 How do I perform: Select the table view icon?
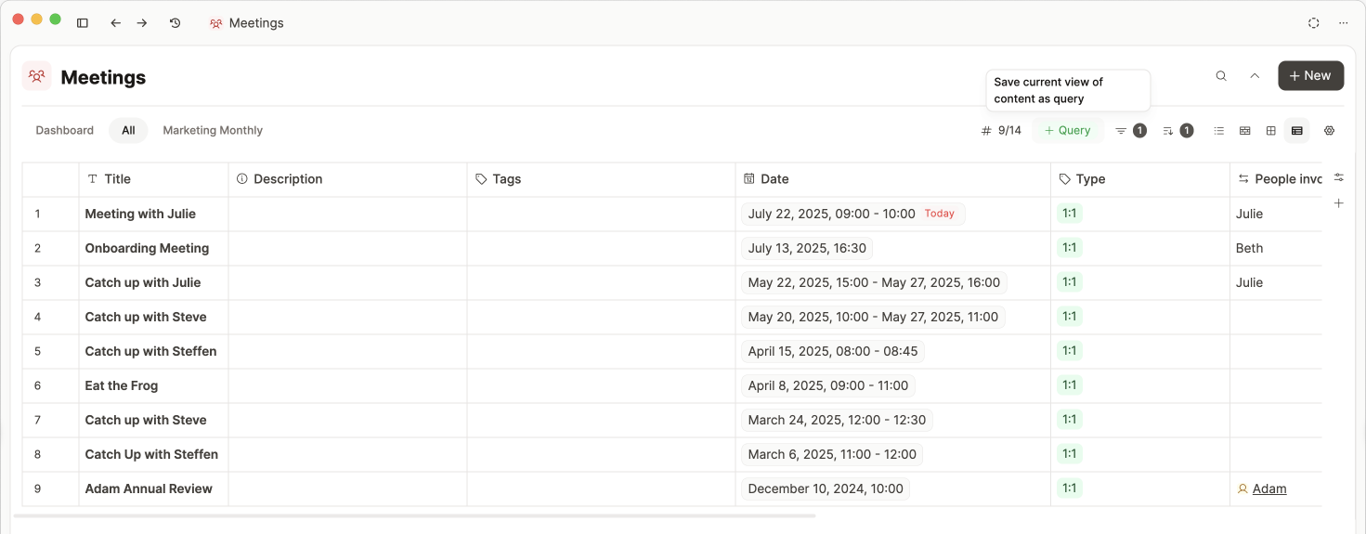point(1297,131)
